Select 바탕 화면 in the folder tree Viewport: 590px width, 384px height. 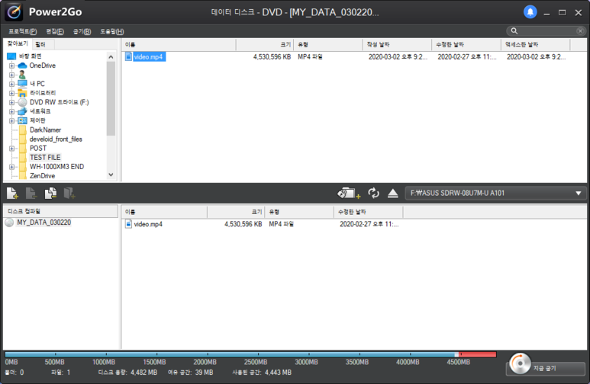pos(30,56)
